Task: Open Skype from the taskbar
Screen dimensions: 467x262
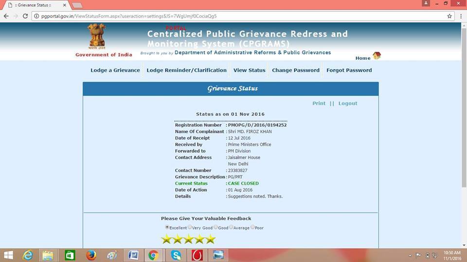Action: point(176,255)
